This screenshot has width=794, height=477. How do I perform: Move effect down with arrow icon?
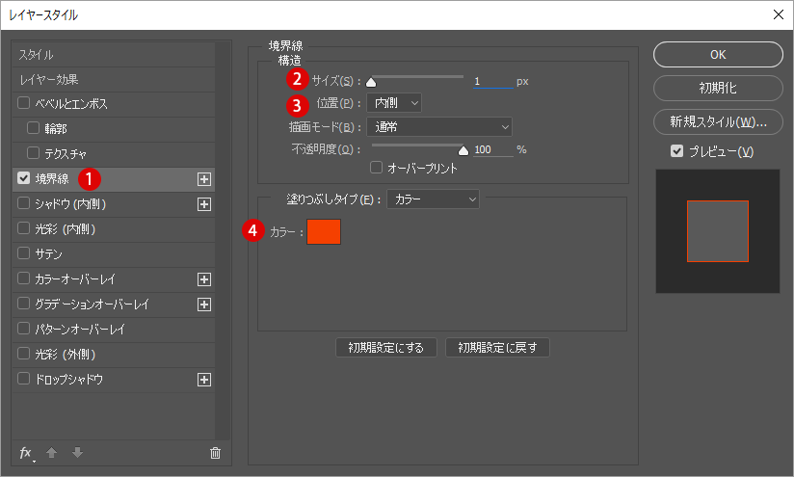click(x=77, y=453)
